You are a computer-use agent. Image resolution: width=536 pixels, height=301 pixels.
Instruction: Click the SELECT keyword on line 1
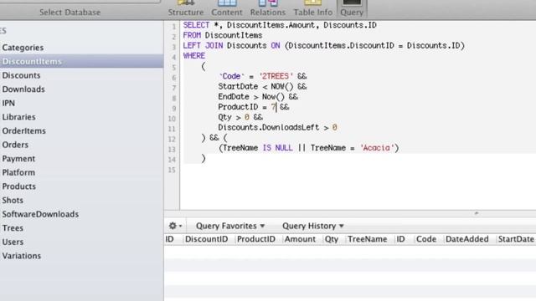click(x=196, y=25)
